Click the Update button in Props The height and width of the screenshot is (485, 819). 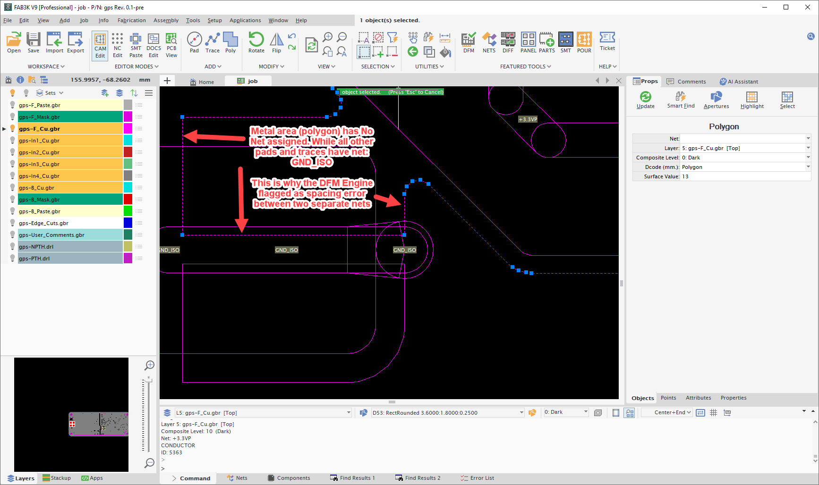[x=645, y=100]
